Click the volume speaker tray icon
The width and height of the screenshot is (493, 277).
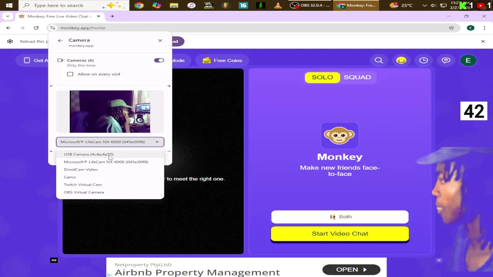[434, 5]
